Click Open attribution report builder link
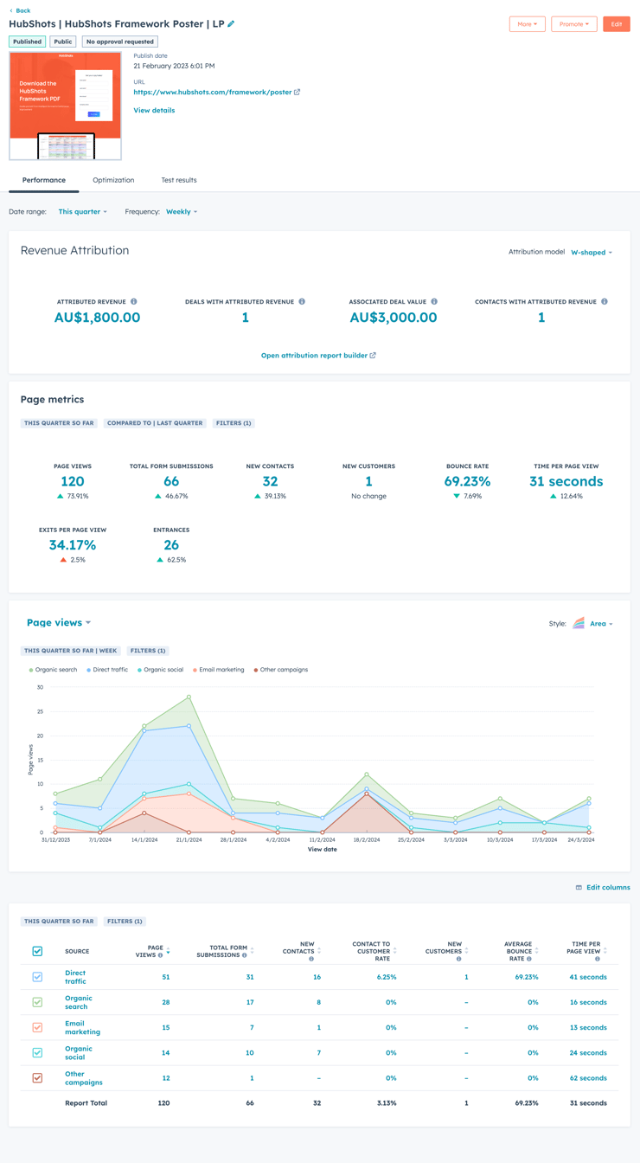This screenshot has width=640, height=1163. coord(313,356)
